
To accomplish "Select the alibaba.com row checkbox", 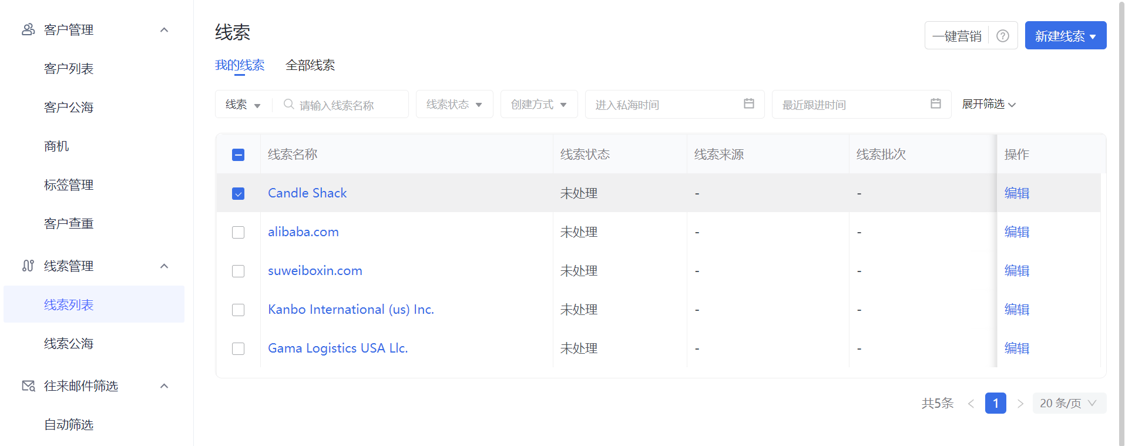I will coord(238,232).
